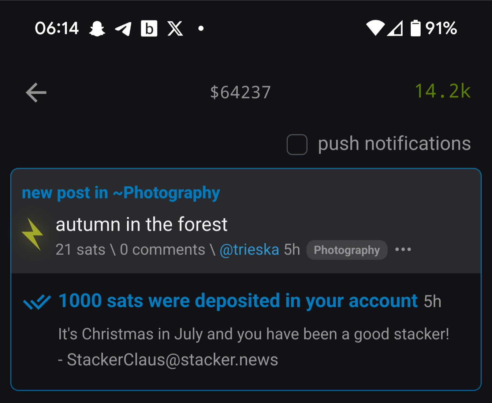This screenshot has width=492, height=403.
Task: Click the Photography territory badge
Action: click(x=347, y=250)
